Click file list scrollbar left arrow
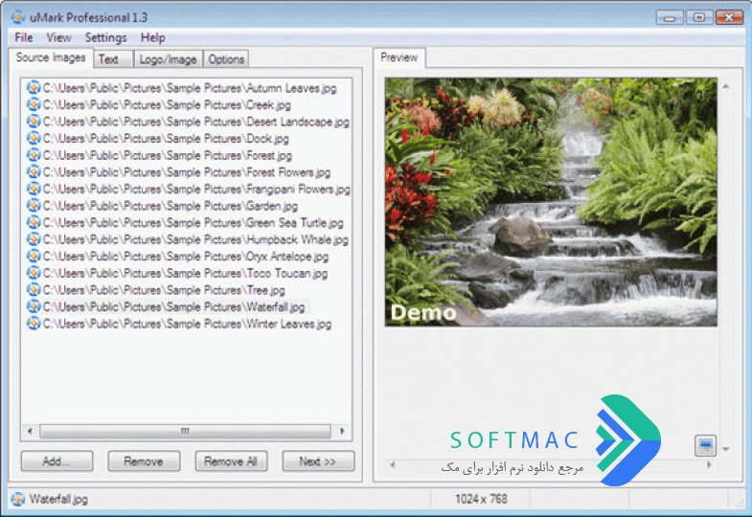The height and width of the screenshot is (517, 752). point(30,431)
